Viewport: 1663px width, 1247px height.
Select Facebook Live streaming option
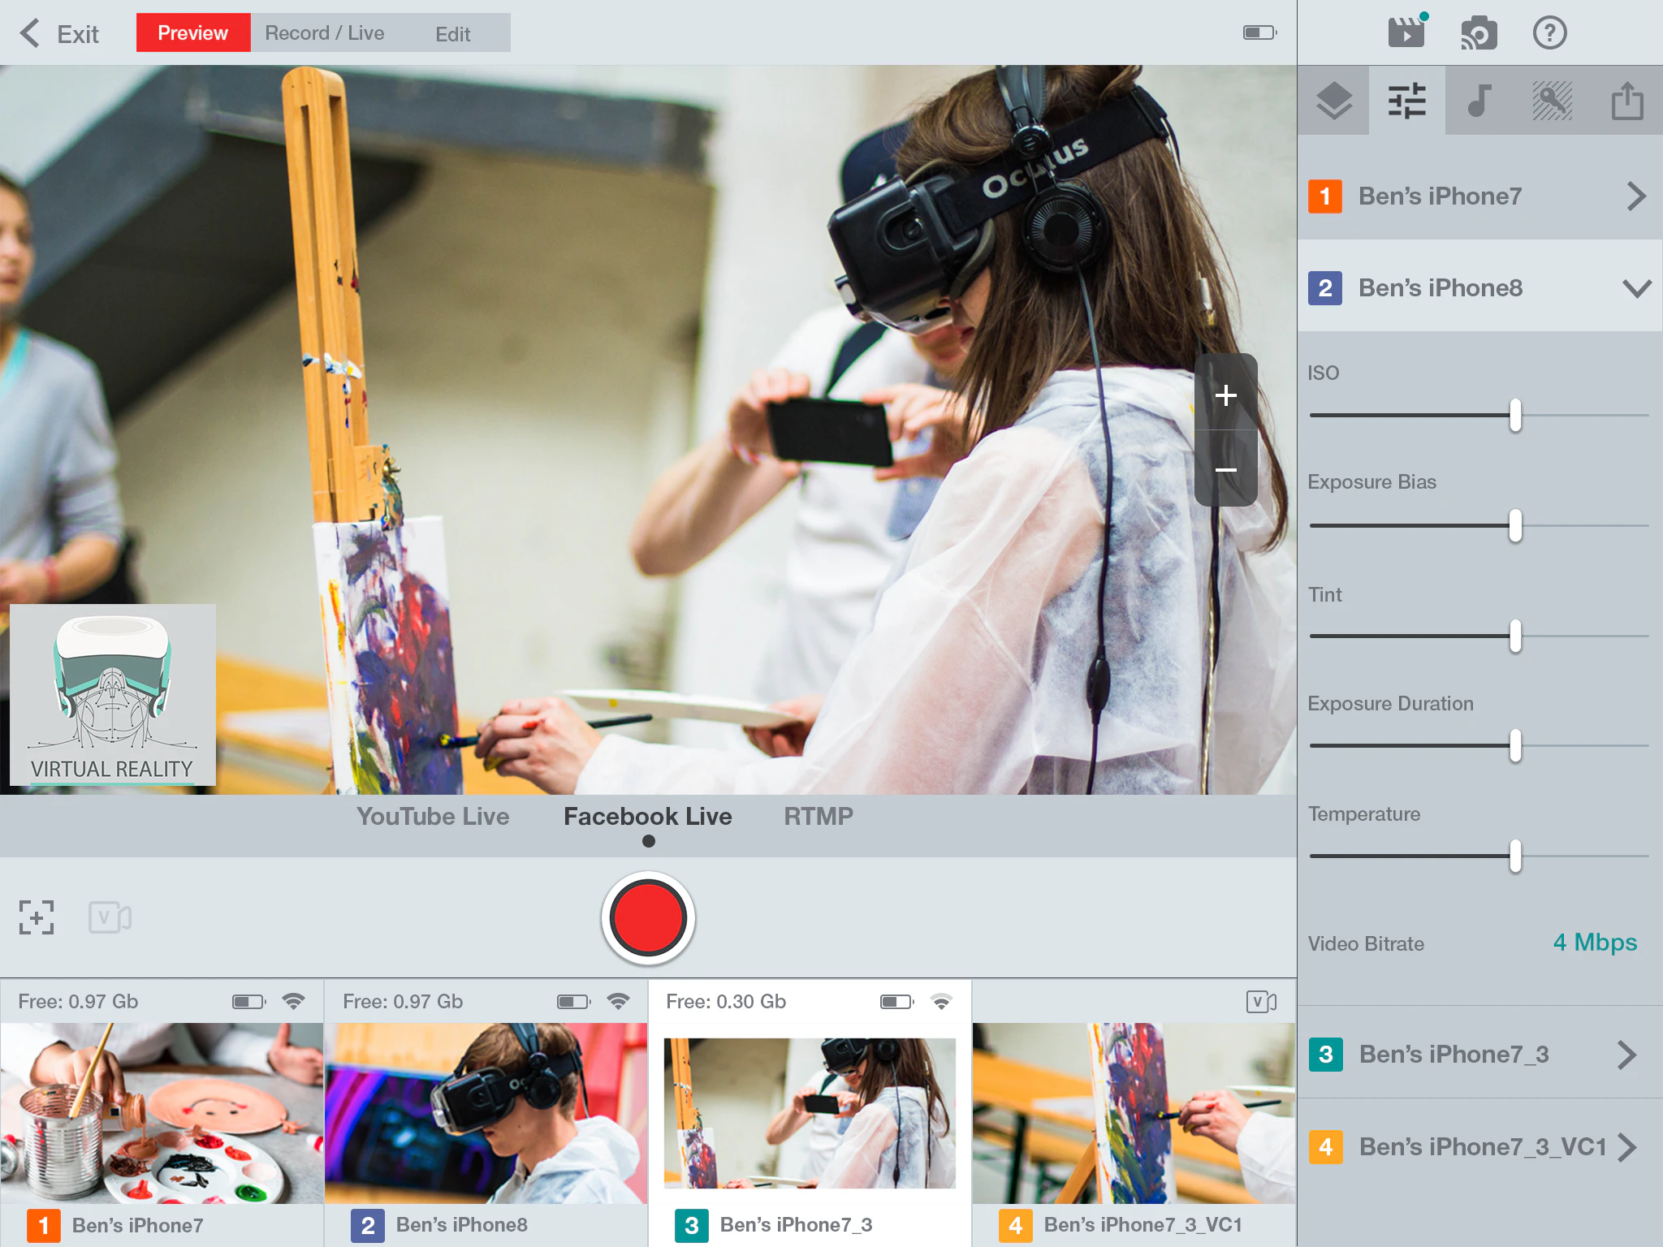click(647, 816)
